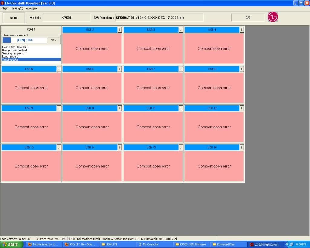Image resolution: width=310 pixels, height=248 pixels.
Task: Click the Model field showing KP500
Action: point(66,18)
